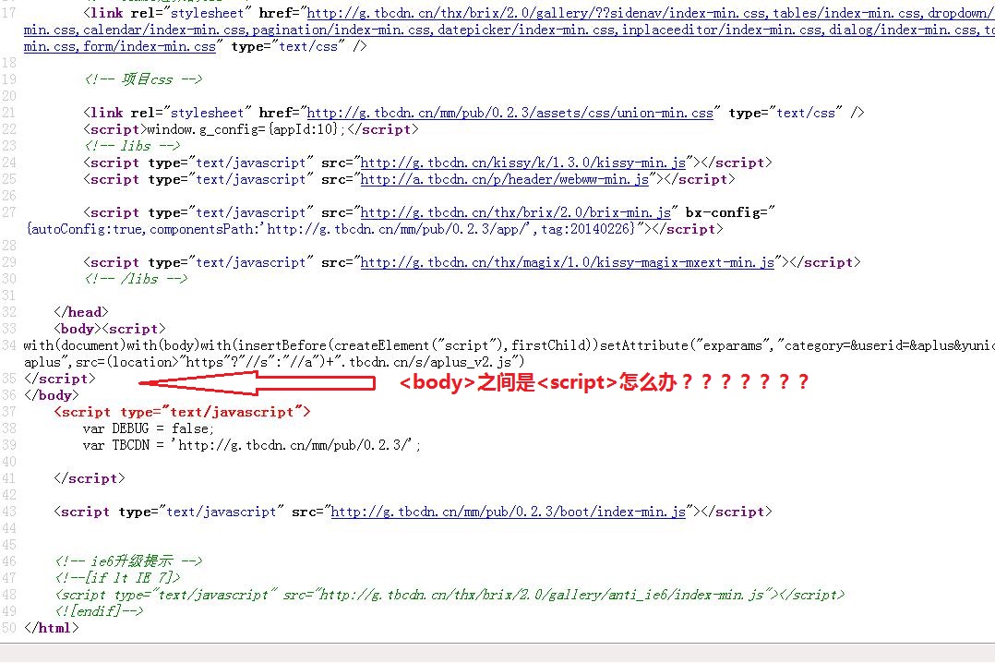Click line number 34 in the gutter
This screenshot has height=663, width=995.
pyautogui.click(x=9, y=345)
